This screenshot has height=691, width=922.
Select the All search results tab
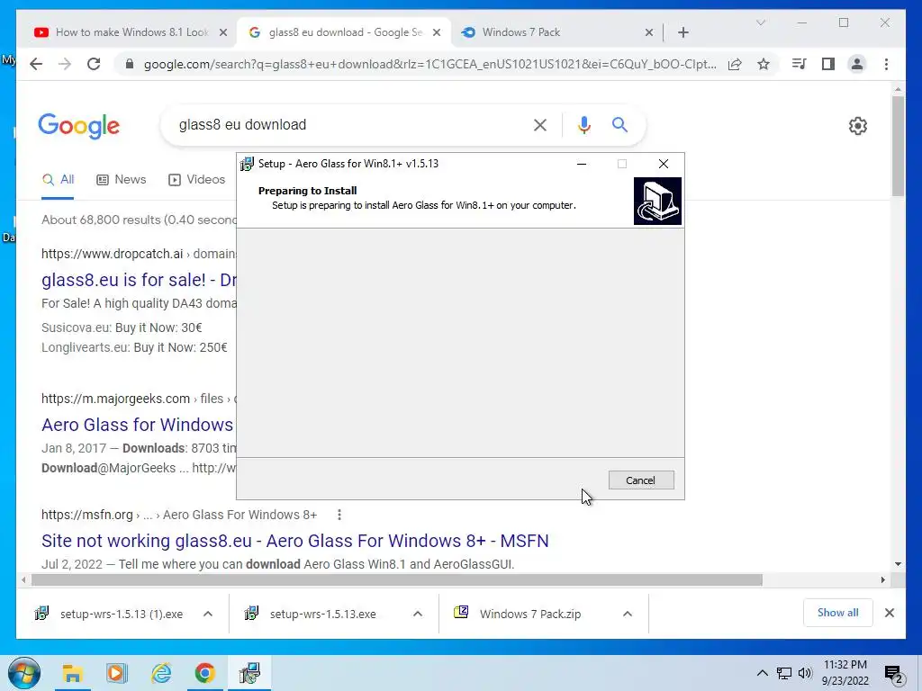coord(59,180)
